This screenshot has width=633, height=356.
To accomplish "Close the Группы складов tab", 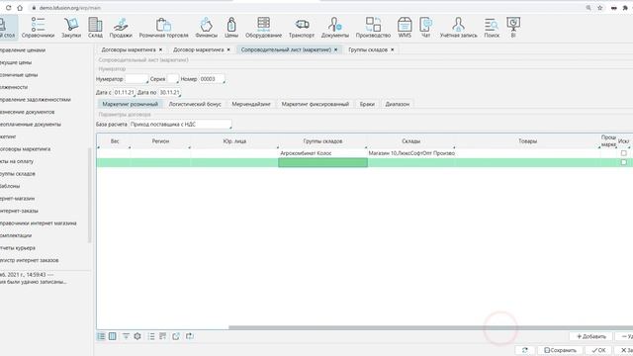I will click(x=392, y=49).
